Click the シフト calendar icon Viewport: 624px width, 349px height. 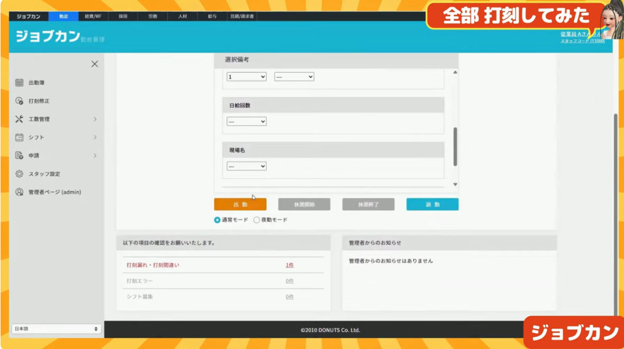(19, 137)
